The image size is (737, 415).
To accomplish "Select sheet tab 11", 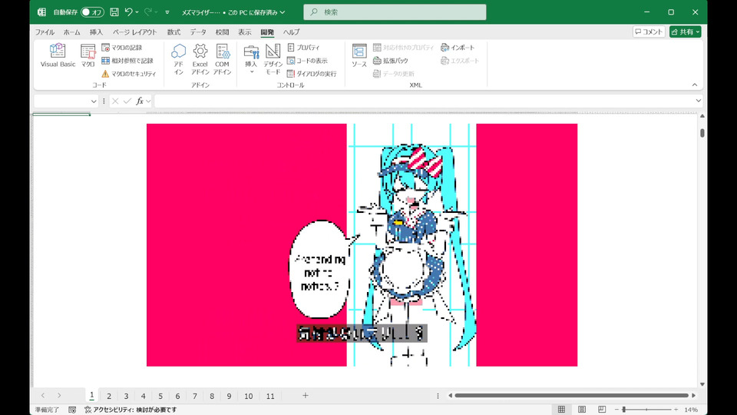I will pos(270,397).
